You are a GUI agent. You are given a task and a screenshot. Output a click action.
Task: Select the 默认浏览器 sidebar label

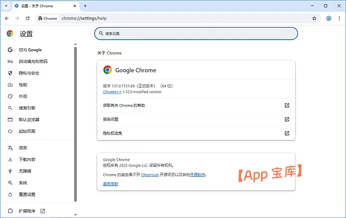point(29,120)
